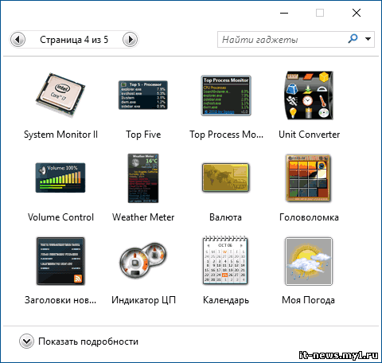Click the Показать подробности text link
The width and height of the screenshot is (382, 363).
[88, 342]
